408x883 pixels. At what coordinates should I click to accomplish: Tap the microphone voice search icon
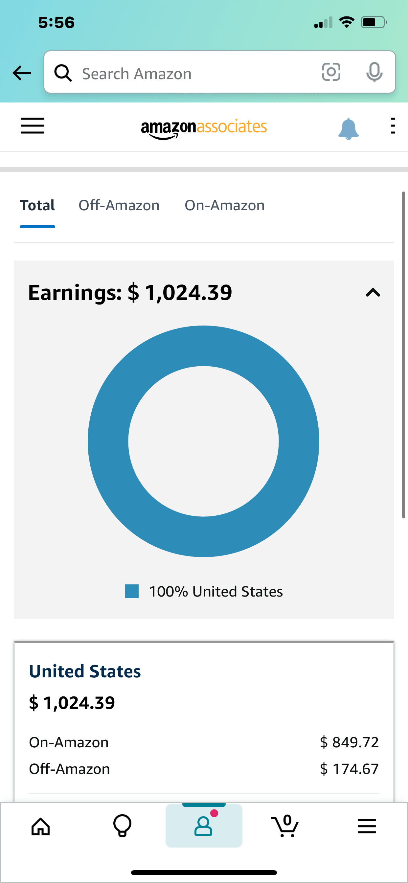tap(374, 72)
